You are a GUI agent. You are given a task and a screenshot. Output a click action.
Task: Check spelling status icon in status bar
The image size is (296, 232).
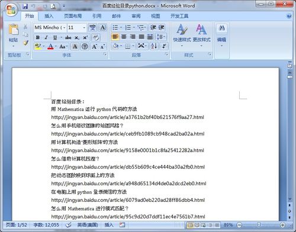[68, 225]
